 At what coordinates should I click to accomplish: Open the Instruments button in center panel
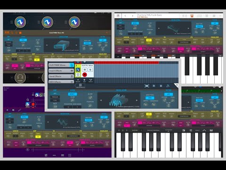click(81, 86)
